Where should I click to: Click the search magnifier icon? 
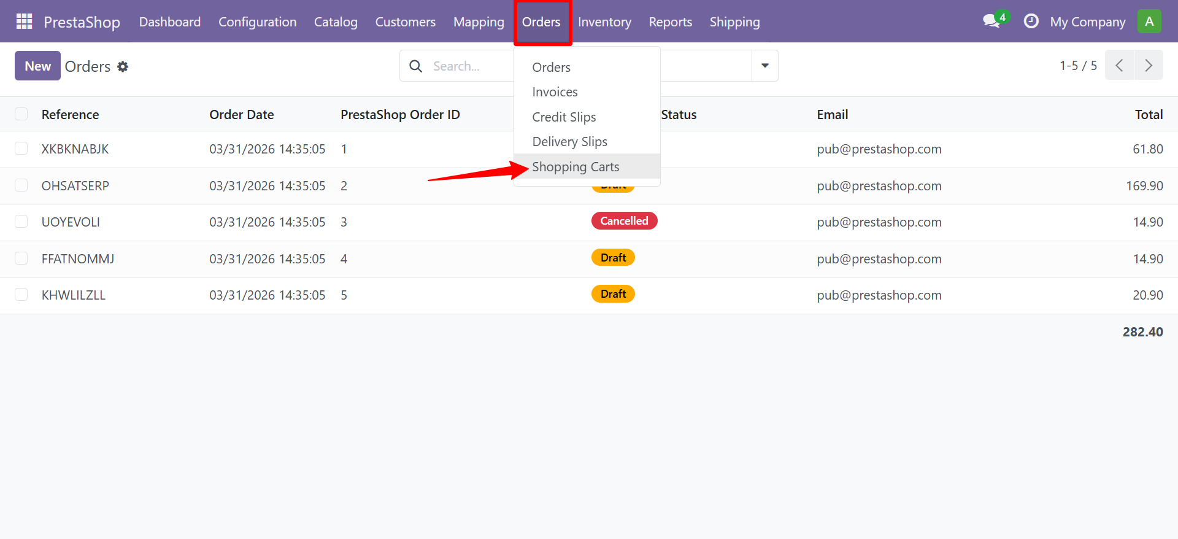pos(415,66)
